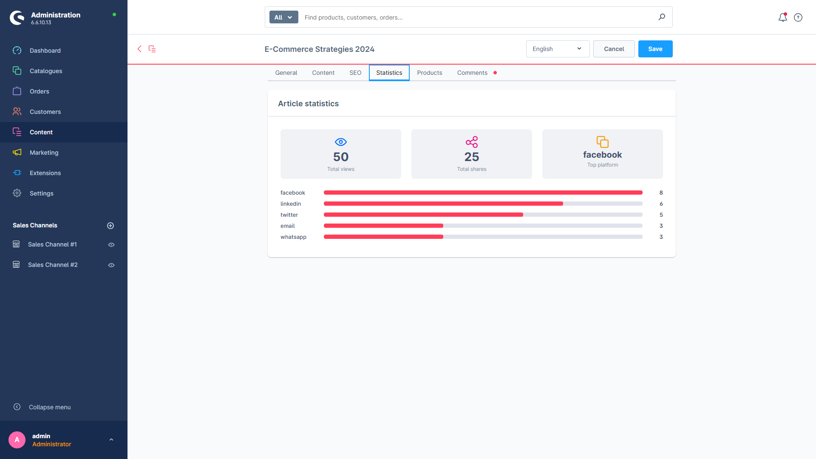Switch to the SEO tab
This screenshot has width=816, height=459.
pyautogui.click(x=355, y=73)
